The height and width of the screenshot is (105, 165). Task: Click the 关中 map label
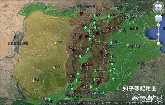44,98
